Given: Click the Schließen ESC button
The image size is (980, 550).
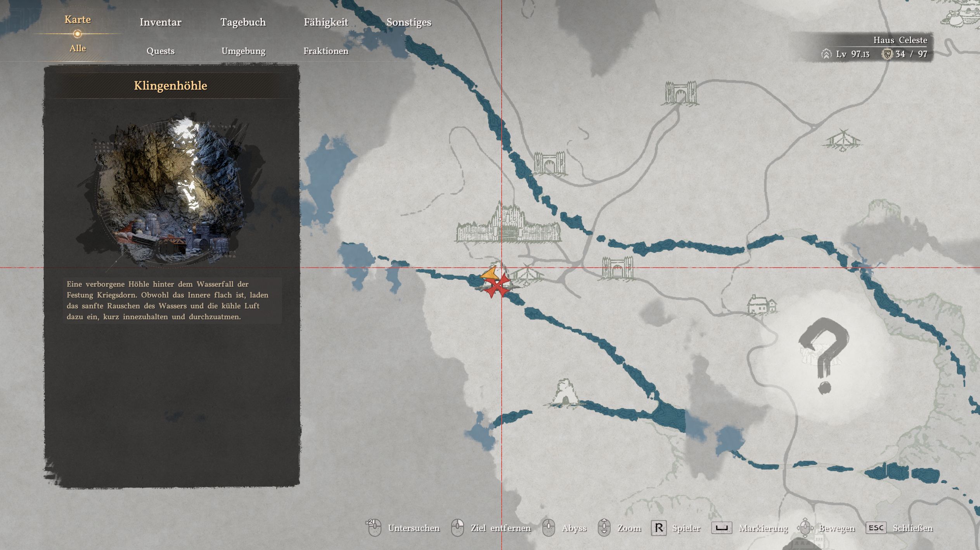Looking at the screenshot, I should coord(876,528).
